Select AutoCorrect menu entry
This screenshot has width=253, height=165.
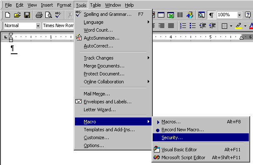pos(113,46)
